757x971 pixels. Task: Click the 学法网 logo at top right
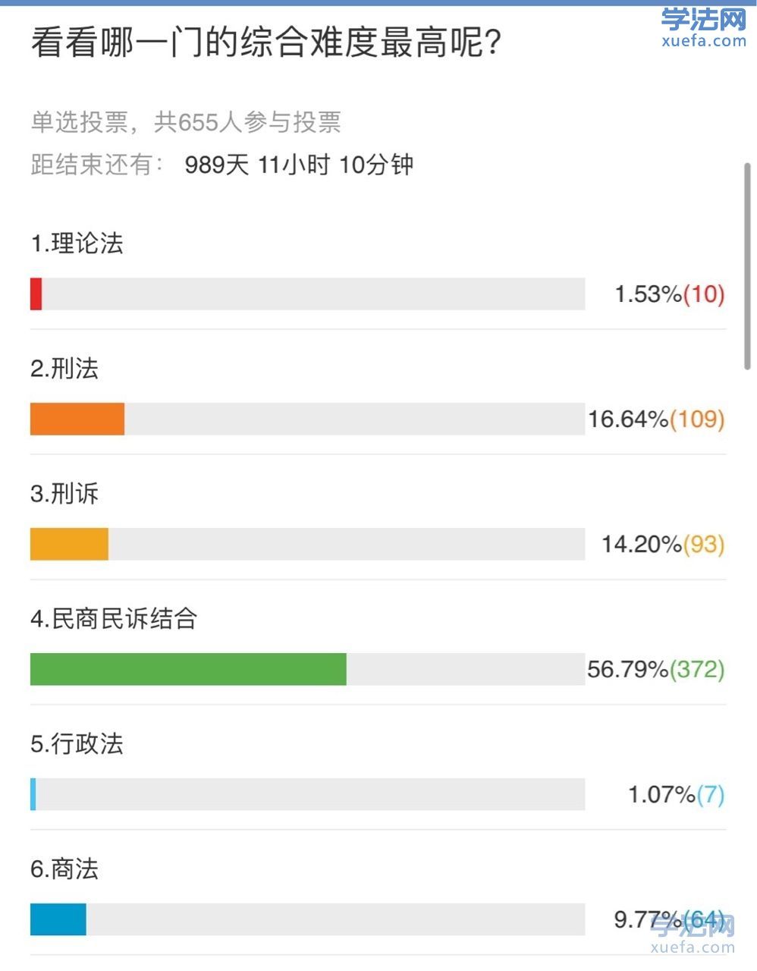(x=703, y=27)
